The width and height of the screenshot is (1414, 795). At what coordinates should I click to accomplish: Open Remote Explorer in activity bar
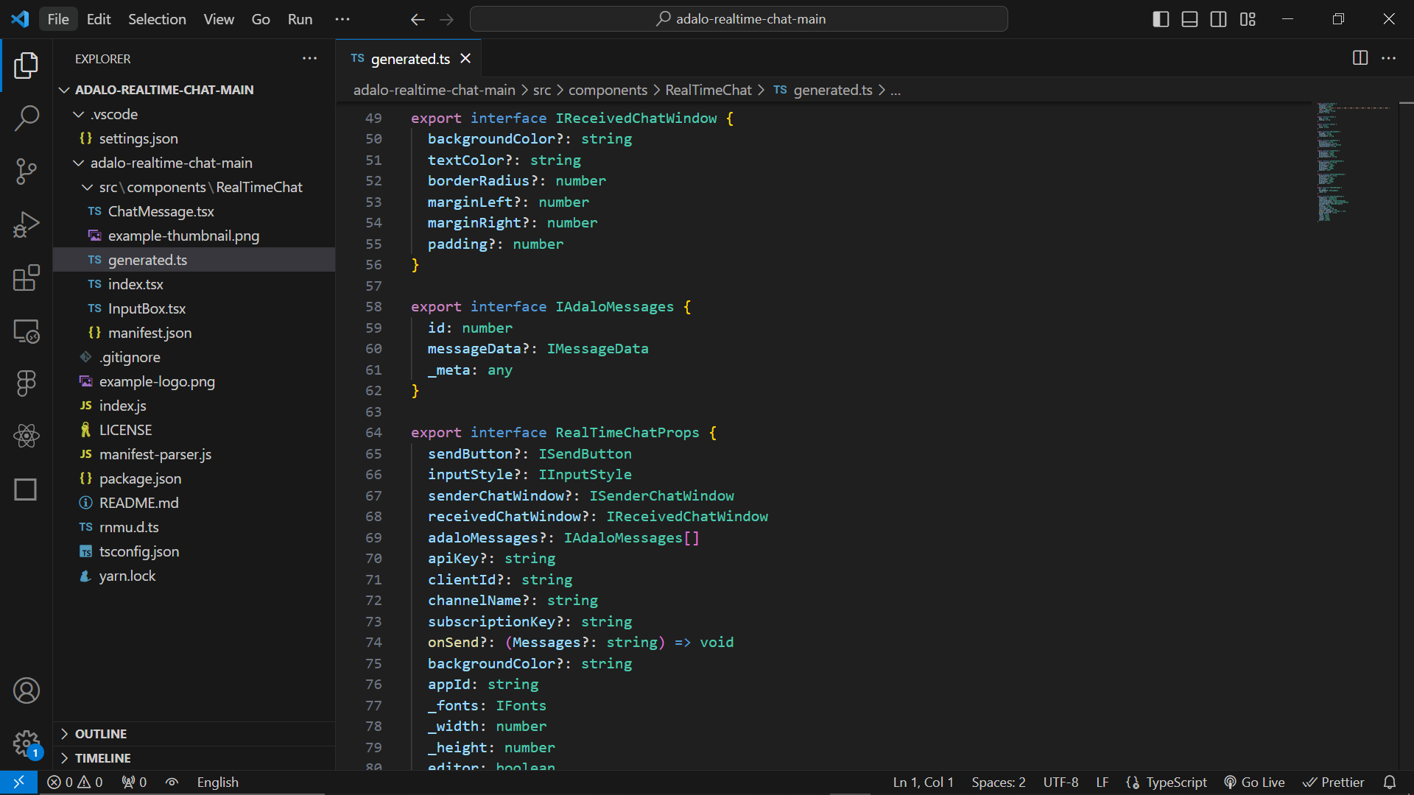tap(27, 331)
